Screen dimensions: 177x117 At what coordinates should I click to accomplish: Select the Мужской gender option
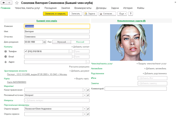[x=61, y=42]
